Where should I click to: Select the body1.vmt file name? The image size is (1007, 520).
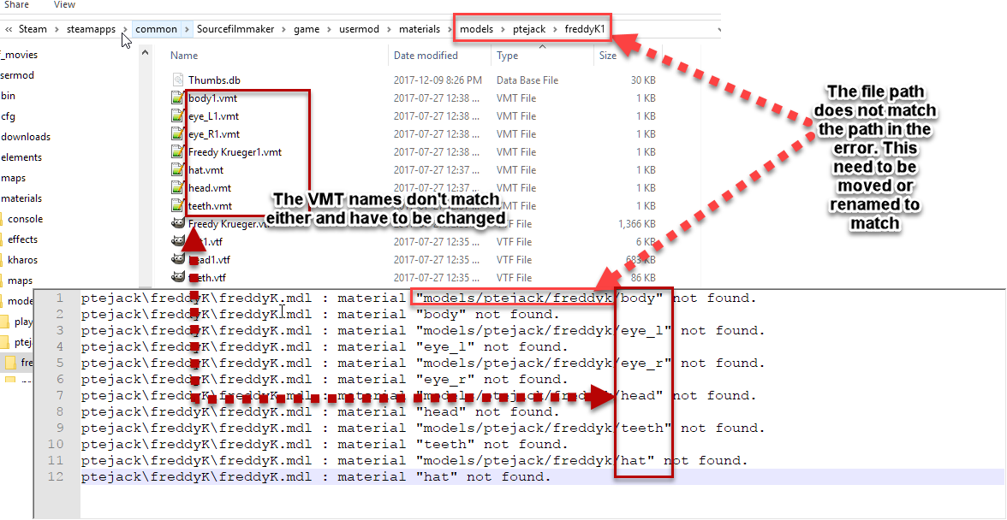click(212, 98)
